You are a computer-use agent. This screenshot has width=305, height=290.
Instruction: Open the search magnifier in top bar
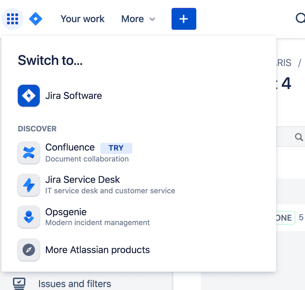[300, 18]
